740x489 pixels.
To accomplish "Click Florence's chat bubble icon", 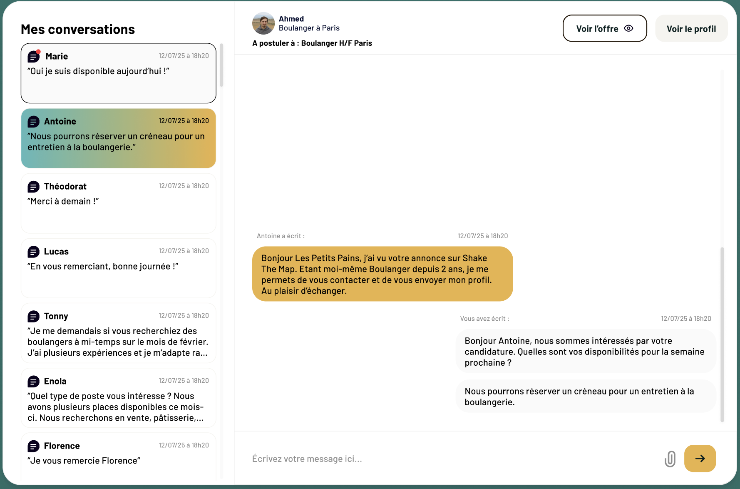I will (33, 446).
